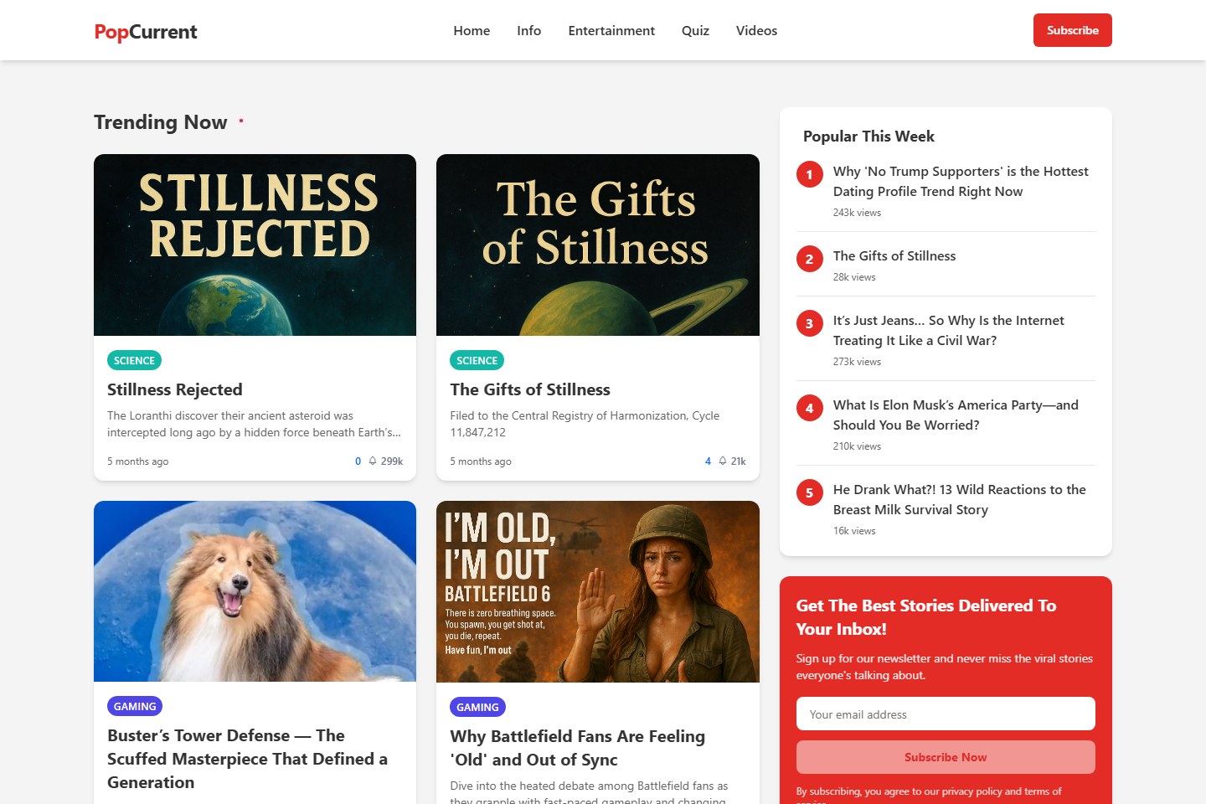The image size is (1206, 804).
Task: Click the 299k view count
Action: coord(392,461)
